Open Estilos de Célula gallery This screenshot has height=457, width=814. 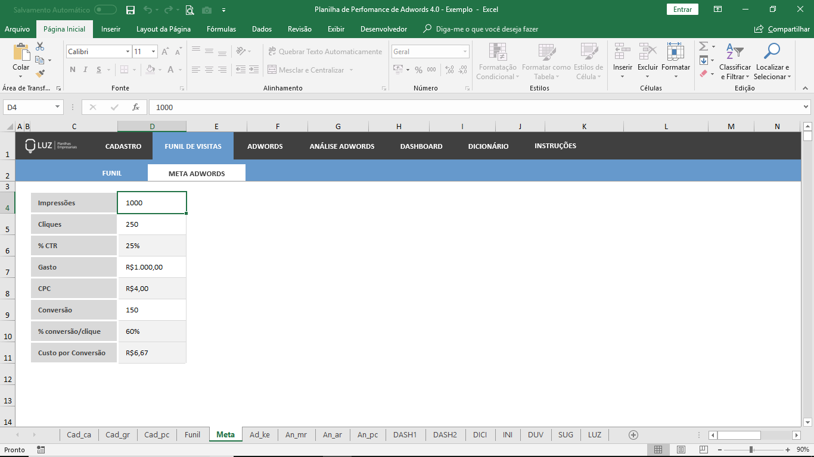click(589, 61)
